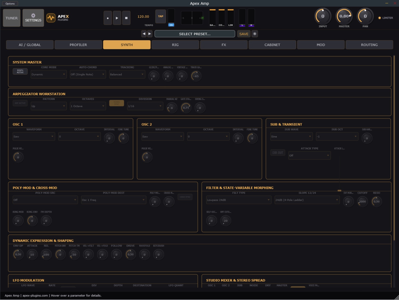The width and height of the screenshot is (399, 300).
Task: Click the asterisk icon next to Save
Action: pyautogui.click(x=255, y=34)
